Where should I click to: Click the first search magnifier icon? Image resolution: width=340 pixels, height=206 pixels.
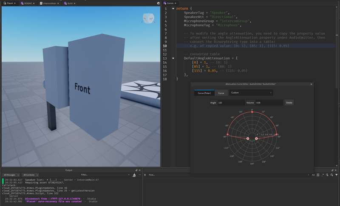point(327,175)
